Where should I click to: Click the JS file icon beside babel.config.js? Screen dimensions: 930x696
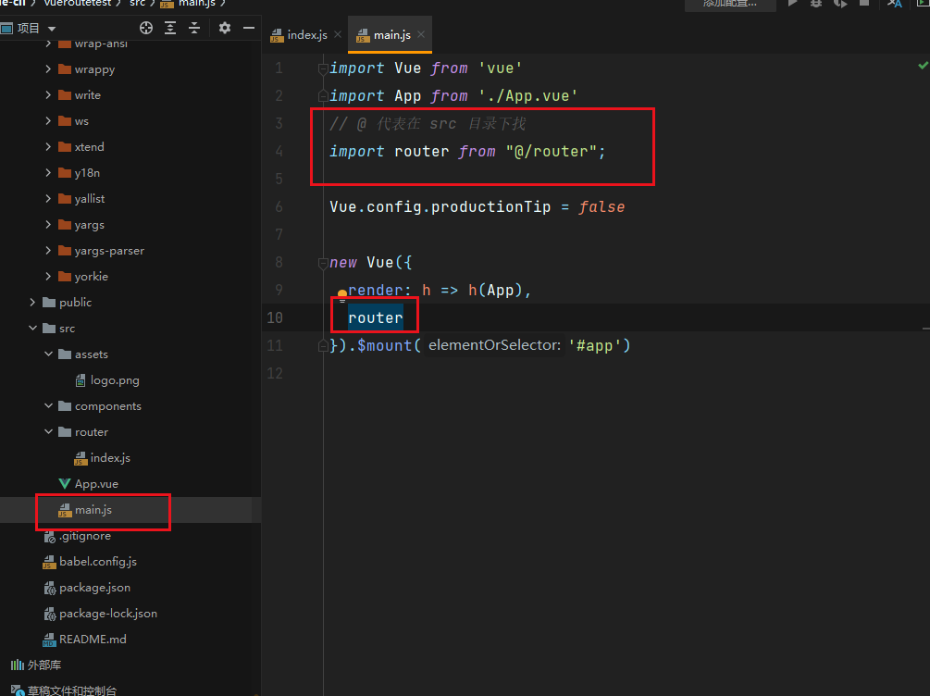coord(49,562)
